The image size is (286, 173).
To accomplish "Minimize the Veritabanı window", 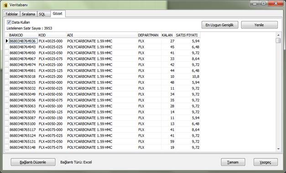I will [255, 4].
